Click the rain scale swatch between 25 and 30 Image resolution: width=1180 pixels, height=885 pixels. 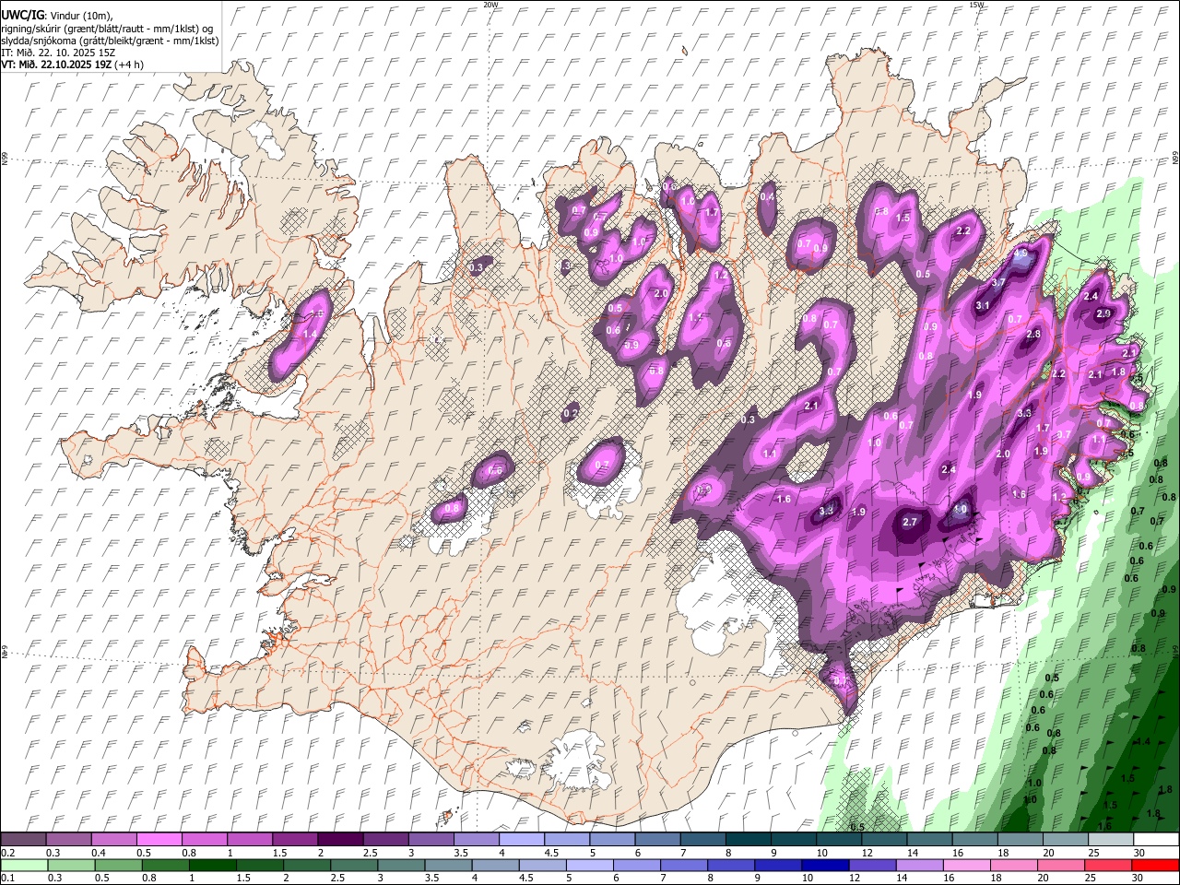coord(1106,866)
